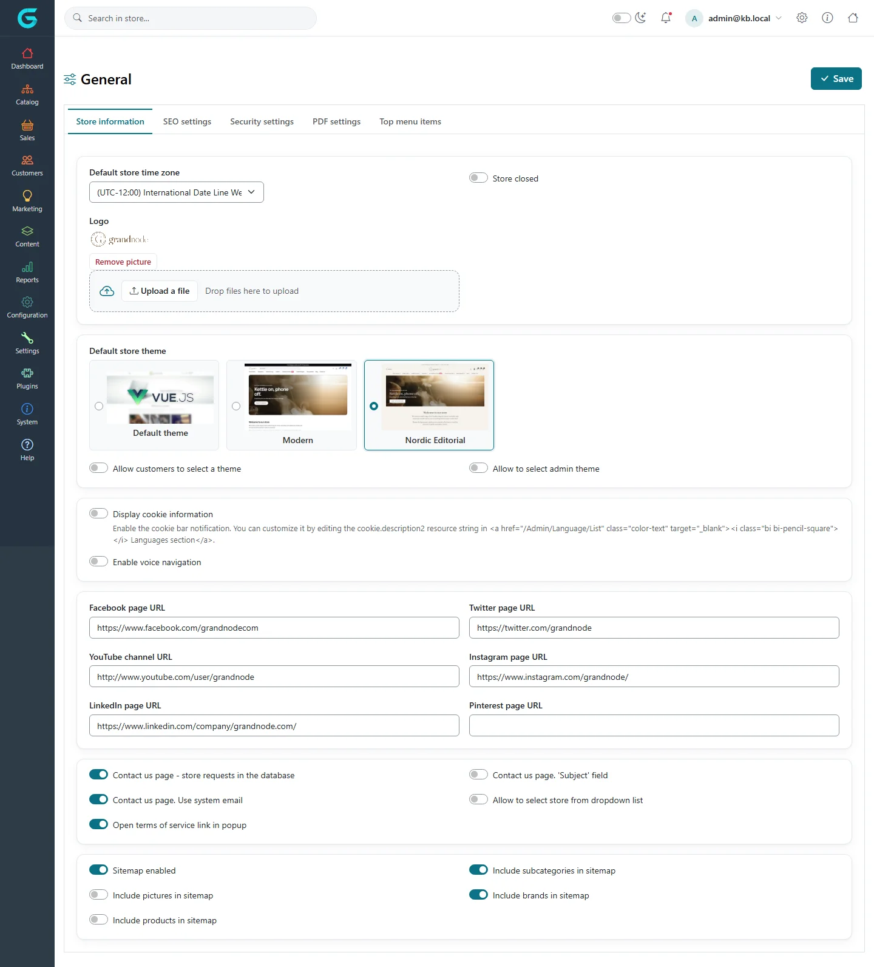Switch to the Security settings tab
Screen dimensions: 874x967
(262, 121)
